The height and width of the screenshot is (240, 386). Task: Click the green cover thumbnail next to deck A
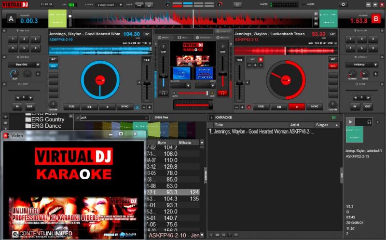pos(57,18)
